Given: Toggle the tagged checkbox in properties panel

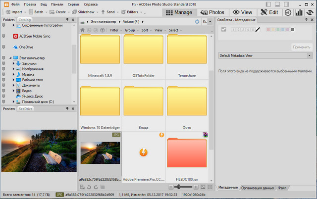Looking at the screenshot, I should pos(224,30).
